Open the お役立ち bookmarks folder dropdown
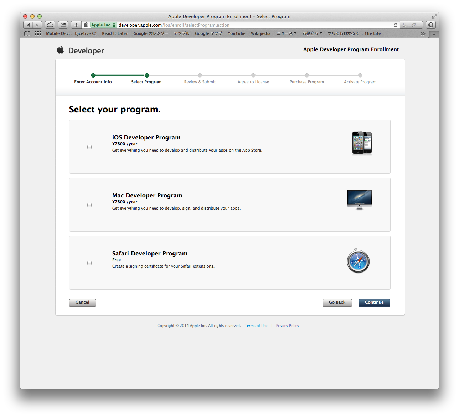459x417 pixels. tap(312, 33)
